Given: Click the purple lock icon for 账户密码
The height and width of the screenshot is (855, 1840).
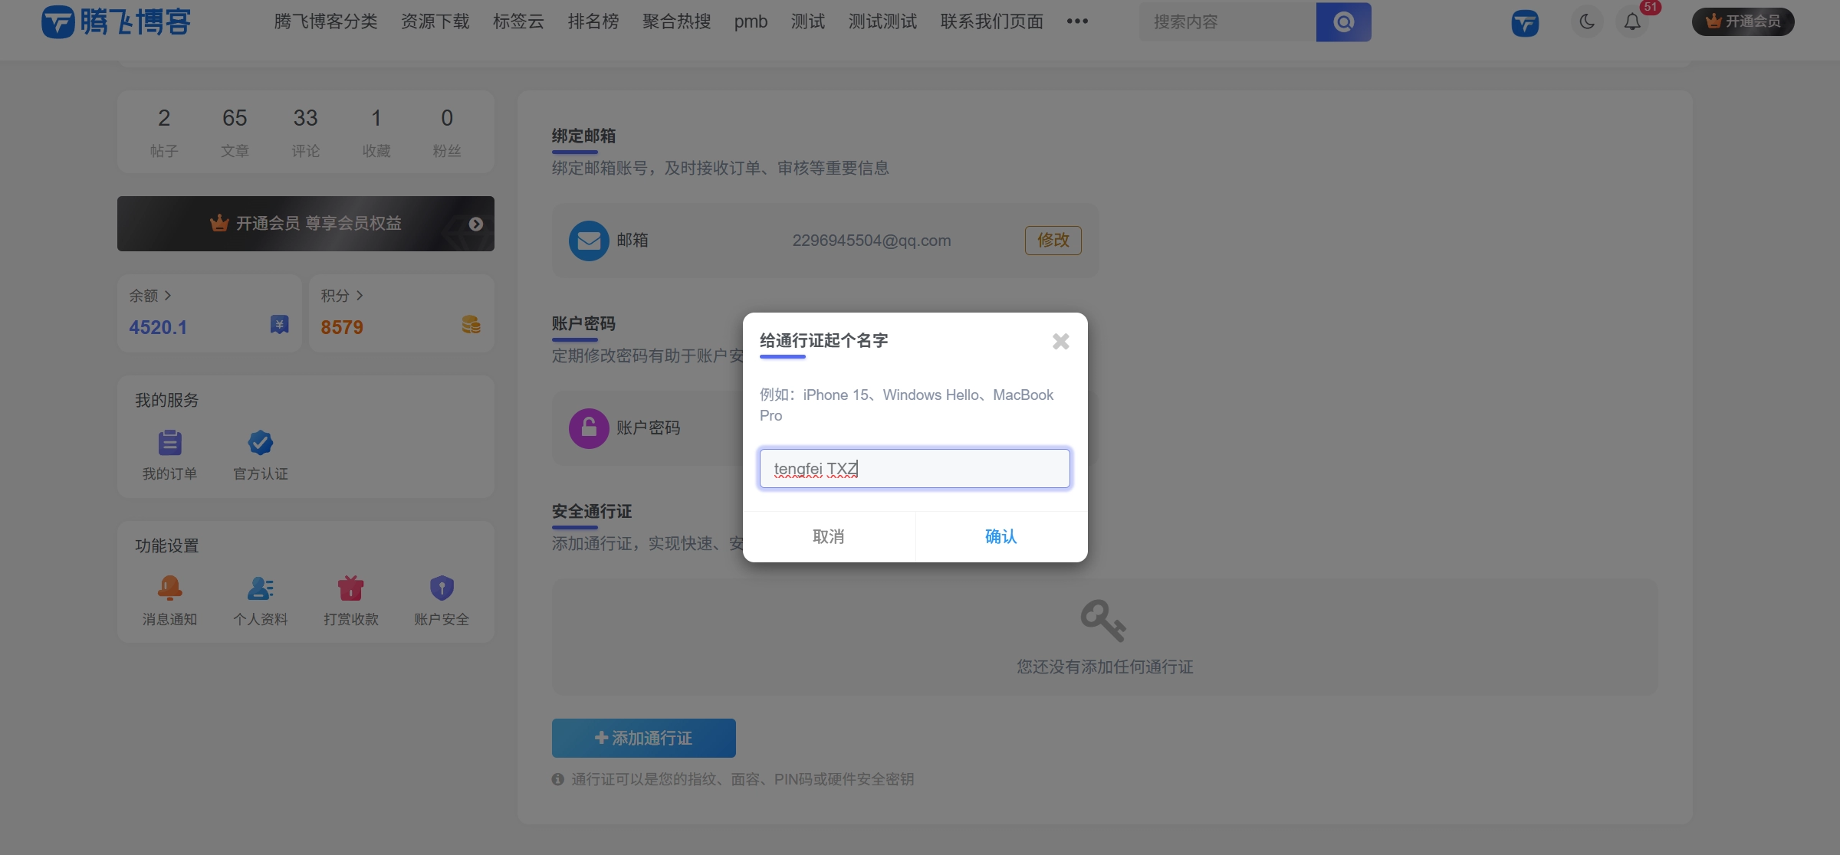Looking at the screenshot, I should coord(589,427).
